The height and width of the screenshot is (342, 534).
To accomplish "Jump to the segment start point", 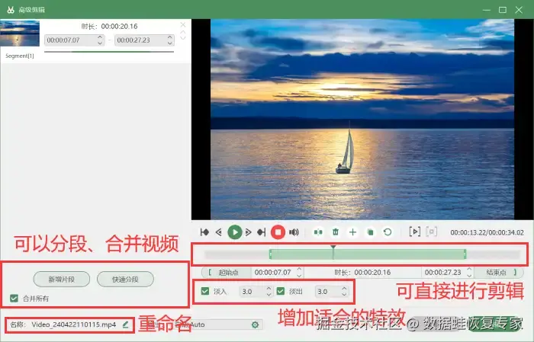I will (x=204, y=232).
